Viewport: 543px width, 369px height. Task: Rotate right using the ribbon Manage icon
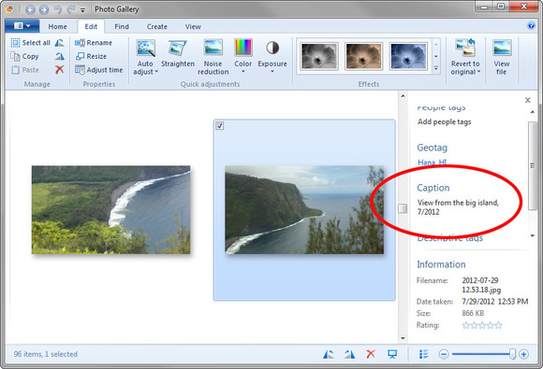coord(60,56)
